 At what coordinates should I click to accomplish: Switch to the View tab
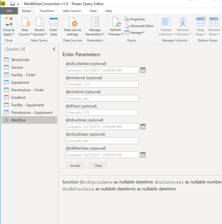pos(93,11)
